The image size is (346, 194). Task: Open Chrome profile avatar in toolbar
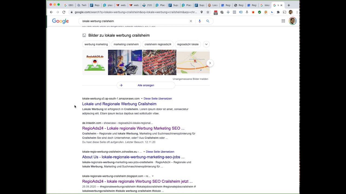point(291,12)
